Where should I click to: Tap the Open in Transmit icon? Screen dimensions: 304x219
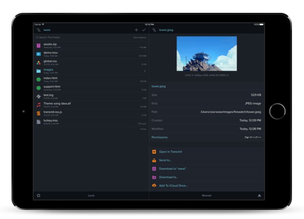point(154,152)
